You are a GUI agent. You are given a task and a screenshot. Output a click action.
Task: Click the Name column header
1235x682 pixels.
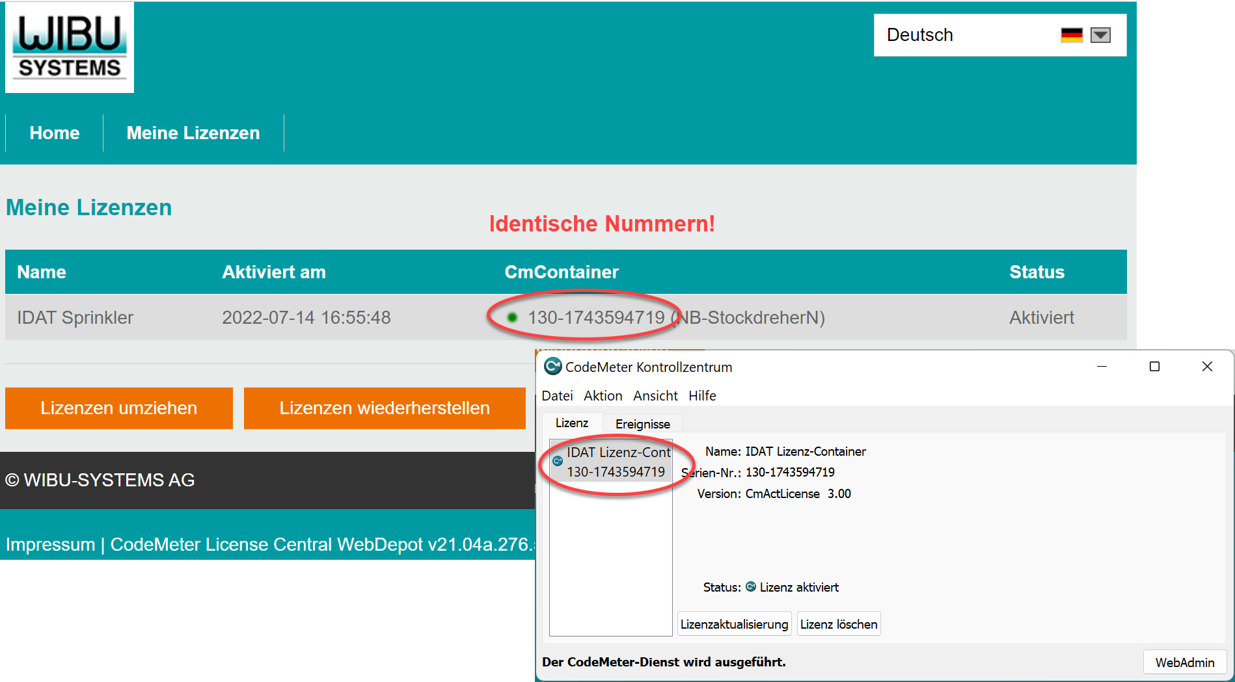42,272
